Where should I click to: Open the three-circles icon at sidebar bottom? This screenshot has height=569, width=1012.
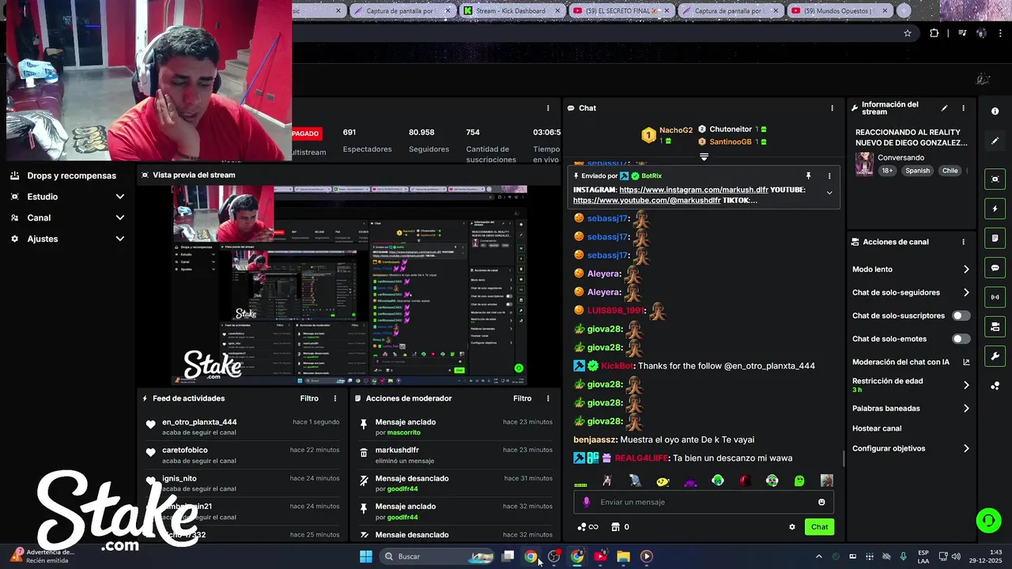995,386
